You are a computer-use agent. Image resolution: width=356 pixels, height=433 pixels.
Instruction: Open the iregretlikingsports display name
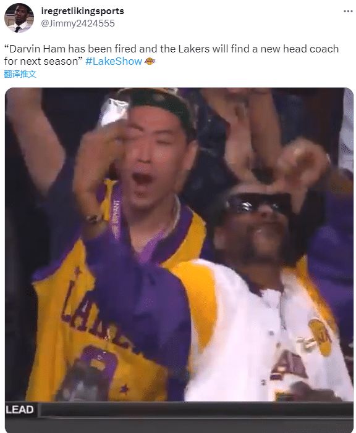pyautogui.click(x=82, y=11)
